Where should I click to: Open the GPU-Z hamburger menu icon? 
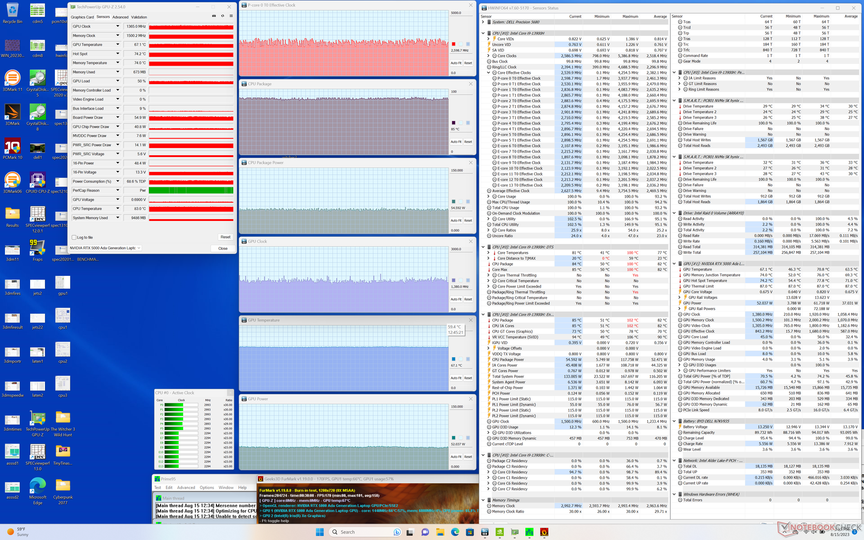(231, 16)
